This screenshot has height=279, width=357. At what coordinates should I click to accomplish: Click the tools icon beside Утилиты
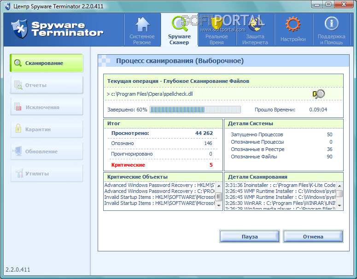pyautogui.click(x=19, y=173)
